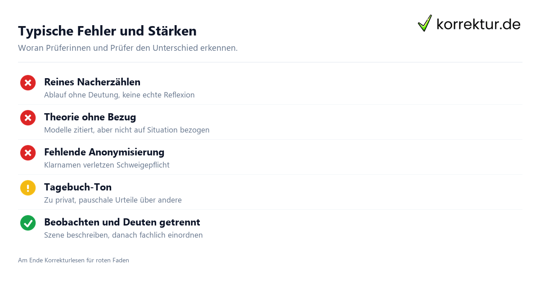Select the heading Reines Nacherzählen
This screenshot has height=283, width=540.
(x=92, y=82)
